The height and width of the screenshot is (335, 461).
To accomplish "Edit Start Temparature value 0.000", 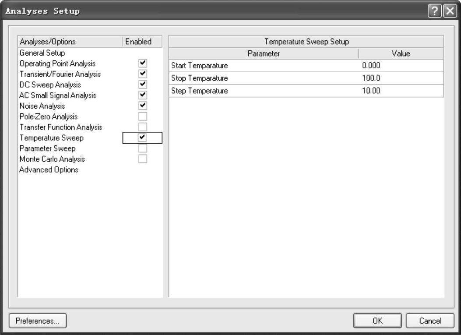I will point(401,66).
